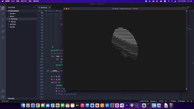The image size is (194, 109).
Task: Split the editor to the right
Action: [x=188, y=7]
